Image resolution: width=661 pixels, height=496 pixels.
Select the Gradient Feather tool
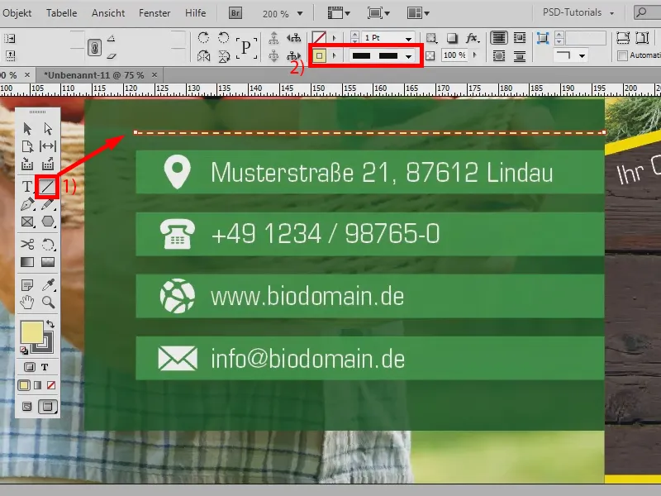[x=48, y=262]
